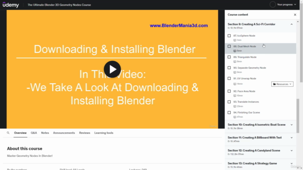Check the box for 87. IcoSphere Node
Screen dimensions: 303x170
229,36
